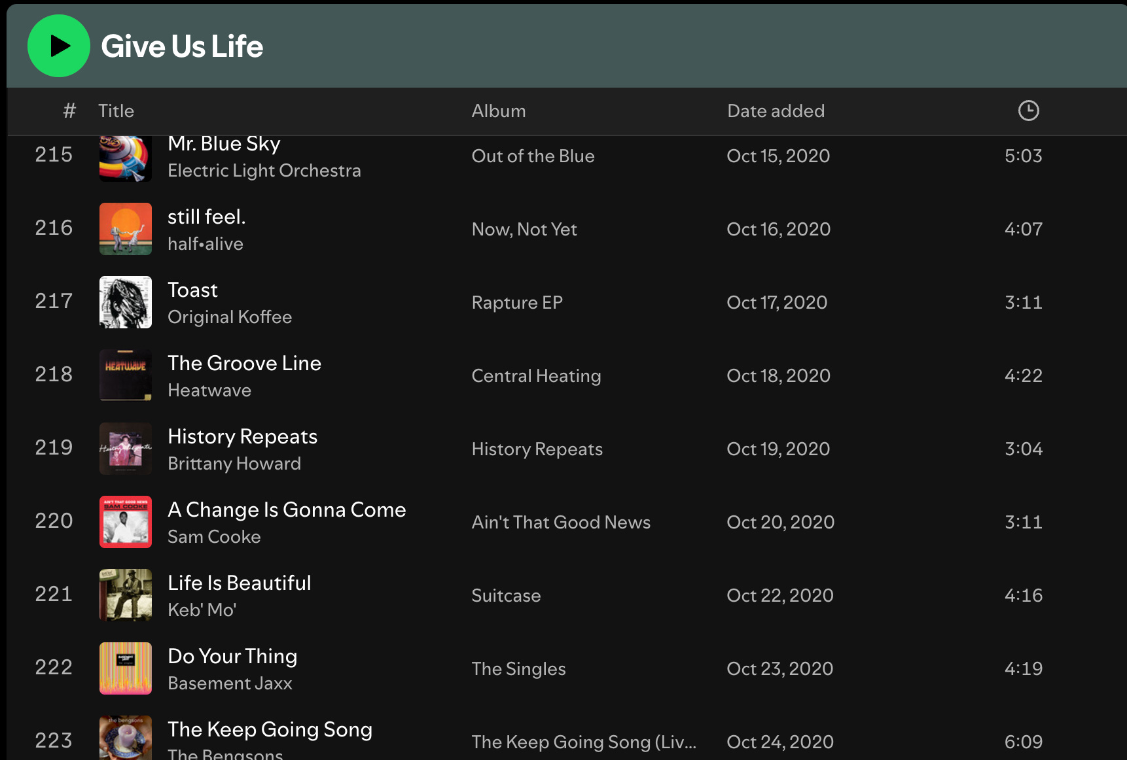1127x760 pixels.
Task: Click the Heatwave album cover thumbnail
Action: click(125, 375)
